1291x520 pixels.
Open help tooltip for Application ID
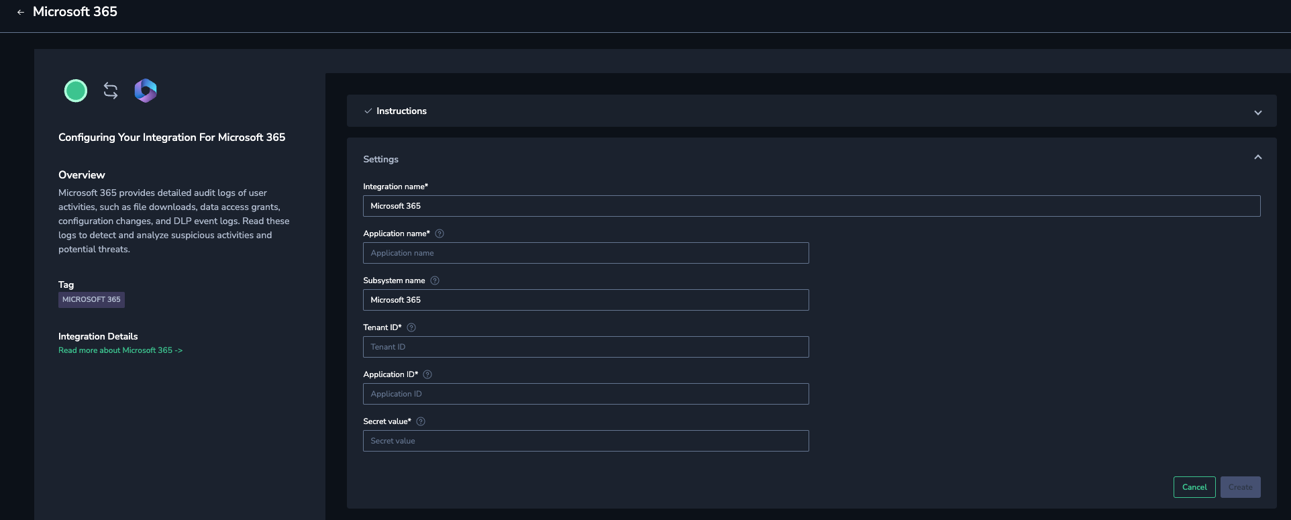click(x=427, y=374)
